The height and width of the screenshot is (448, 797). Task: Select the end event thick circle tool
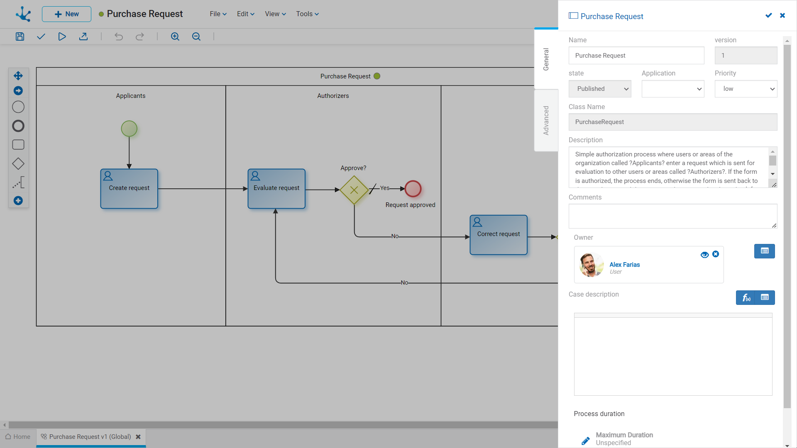coord(18,126)
